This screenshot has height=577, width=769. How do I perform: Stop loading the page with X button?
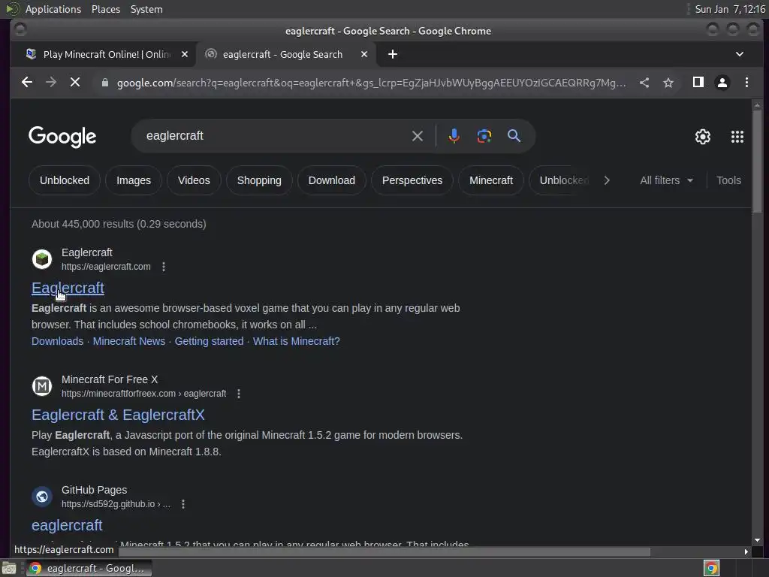[75, 83]
